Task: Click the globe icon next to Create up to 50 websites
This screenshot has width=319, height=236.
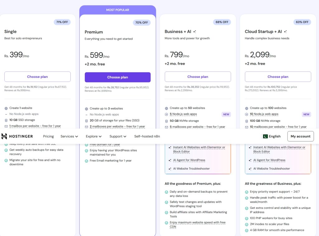Action: tap(167, 108)
